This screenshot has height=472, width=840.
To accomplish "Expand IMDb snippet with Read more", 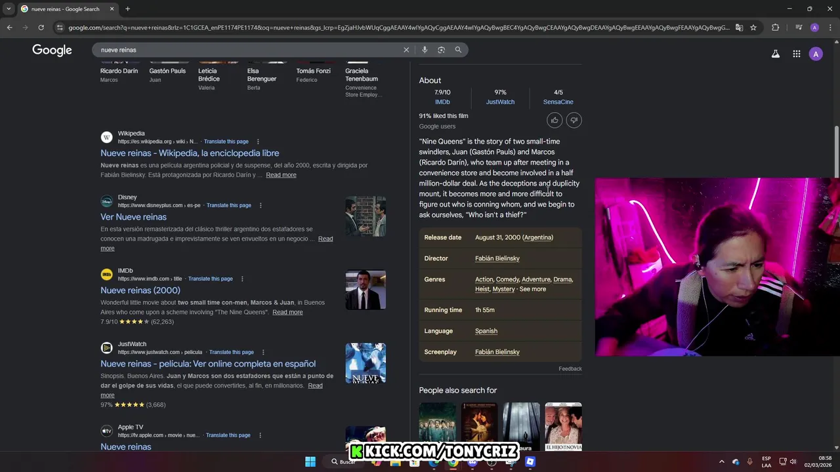I will (287, 312).
